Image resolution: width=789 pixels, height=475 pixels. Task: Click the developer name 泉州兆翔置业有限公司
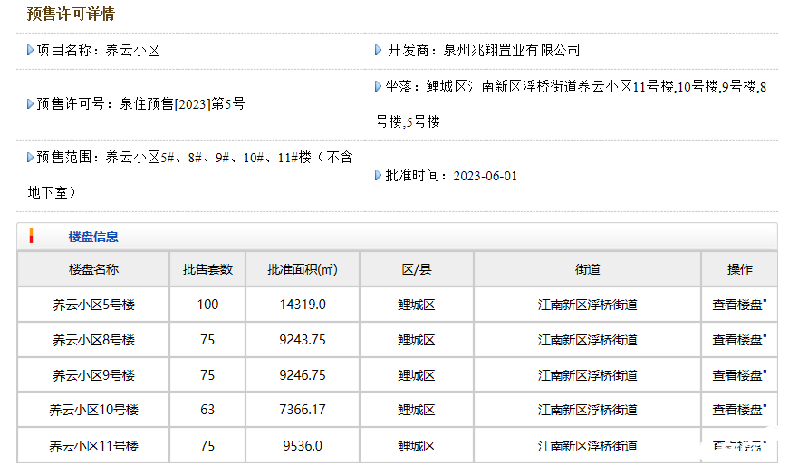(512, 51)
